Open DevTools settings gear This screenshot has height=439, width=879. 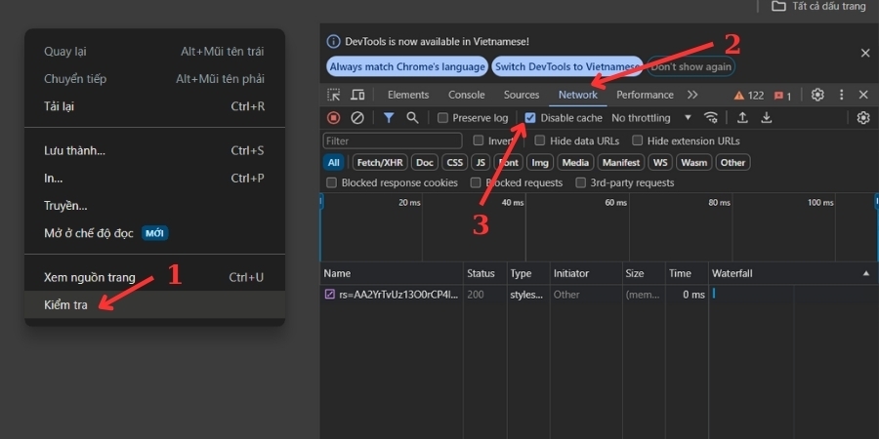click(817, 95)
